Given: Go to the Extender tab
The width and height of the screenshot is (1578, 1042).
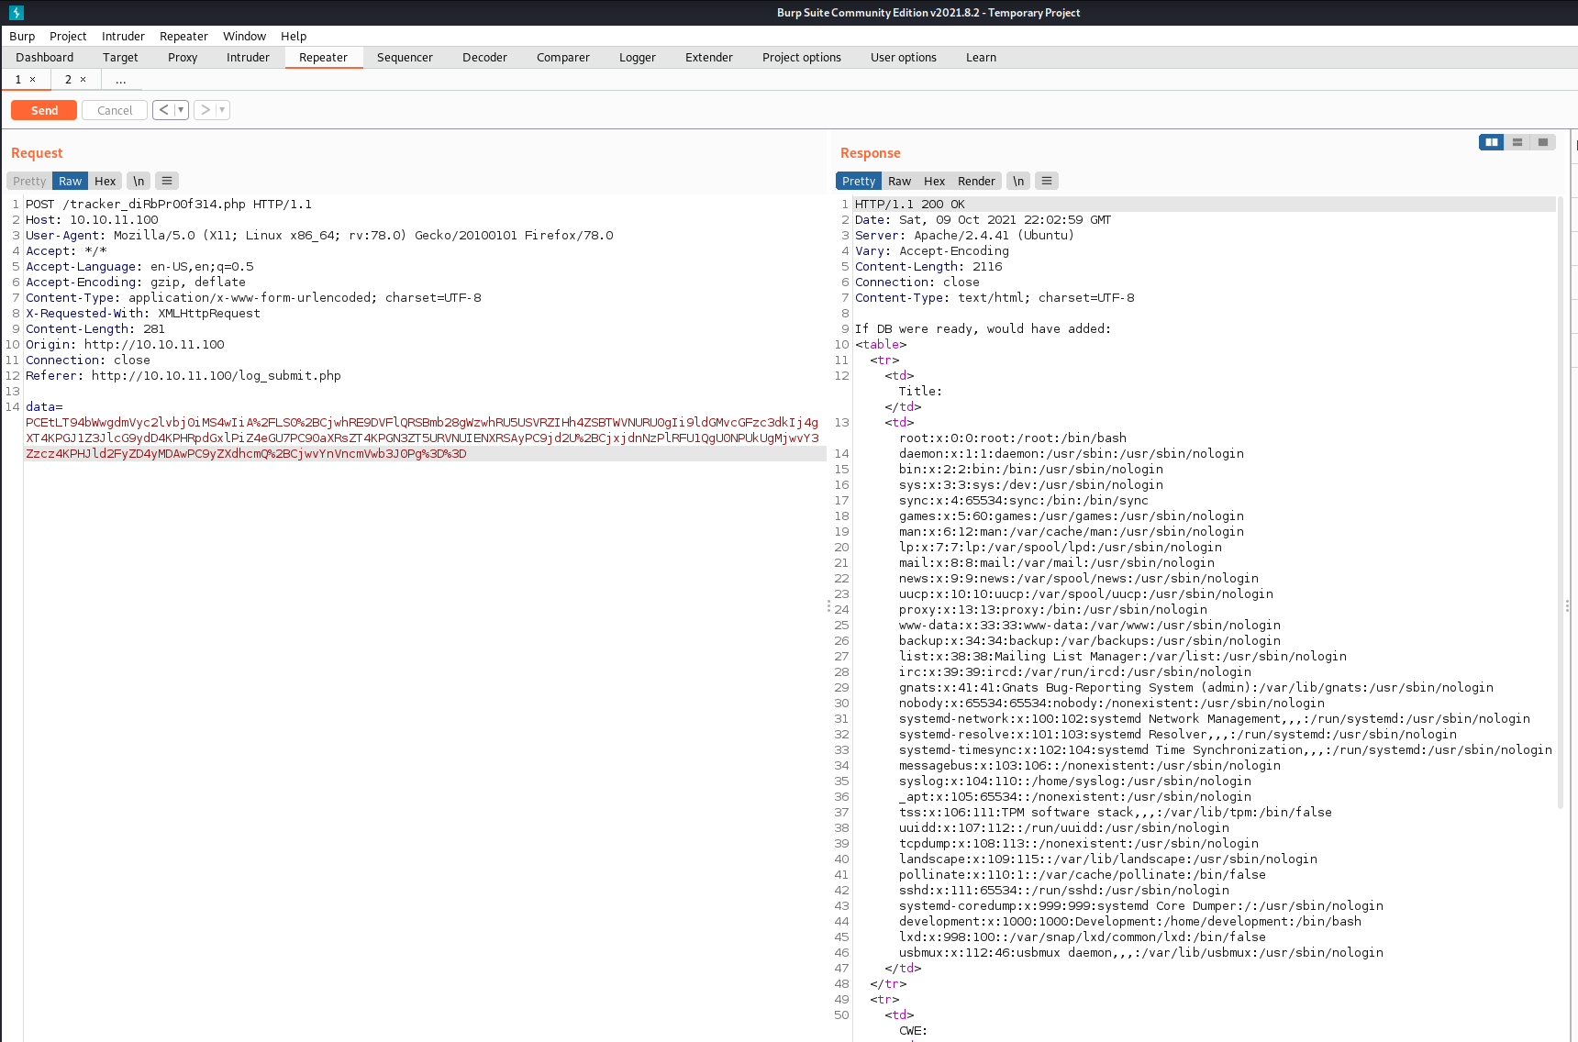Looking at the screenshot, I should [709, 58].
